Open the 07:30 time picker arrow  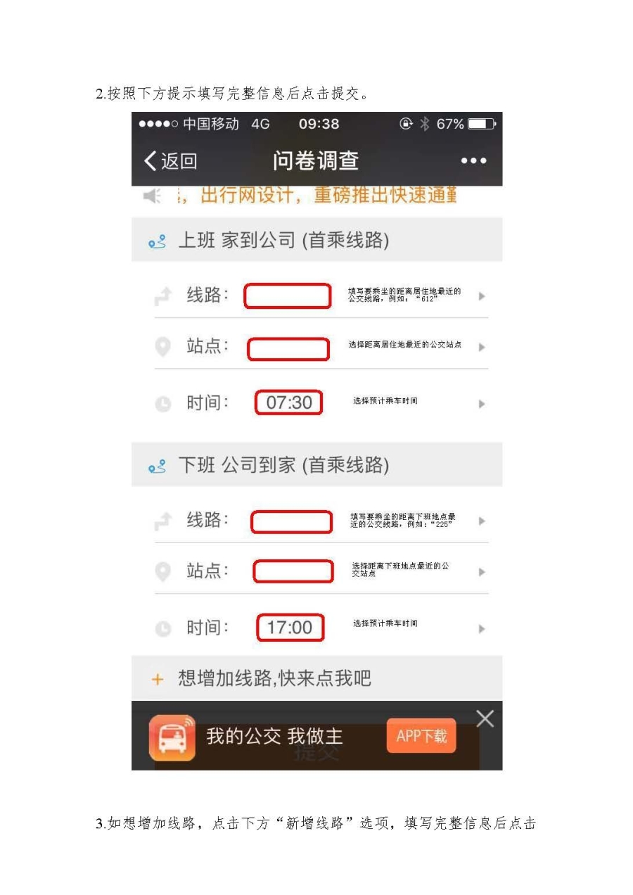click(x=482, y=404)
